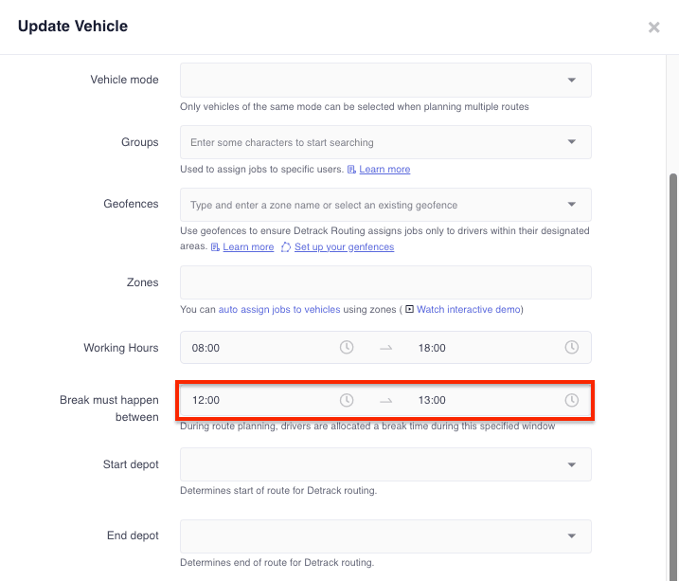Click the Zones input field
The width and height of the screenshot is (679, 581).
[x=385, y=282]
